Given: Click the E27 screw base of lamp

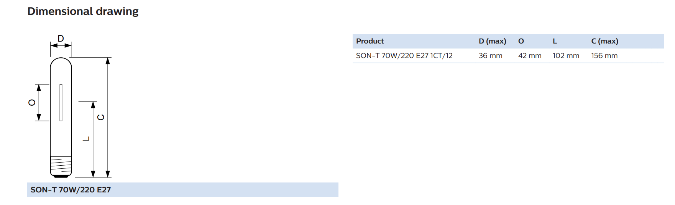Looking at the screenshot, I should (61, 167).
